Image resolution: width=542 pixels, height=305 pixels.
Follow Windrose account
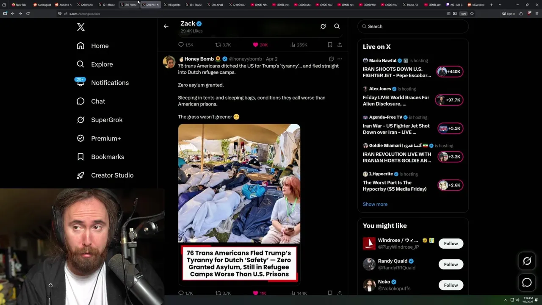[451, 244]
